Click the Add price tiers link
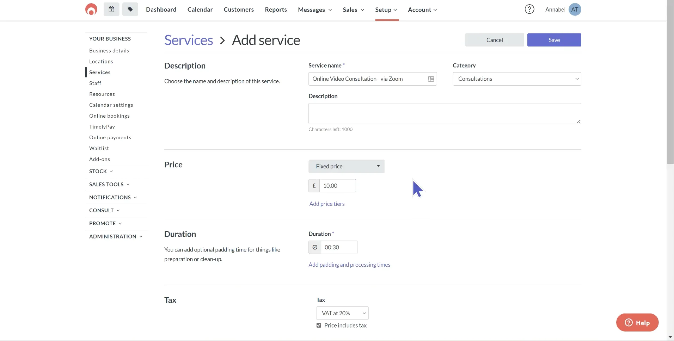The width and height of the screenshot is (674, 341). click(327, 204)
